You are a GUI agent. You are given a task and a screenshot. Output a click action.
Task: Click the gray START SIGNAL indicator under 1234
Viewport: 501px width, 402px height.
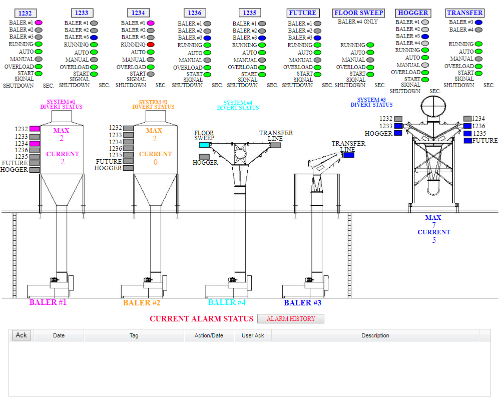click(151, 74)
